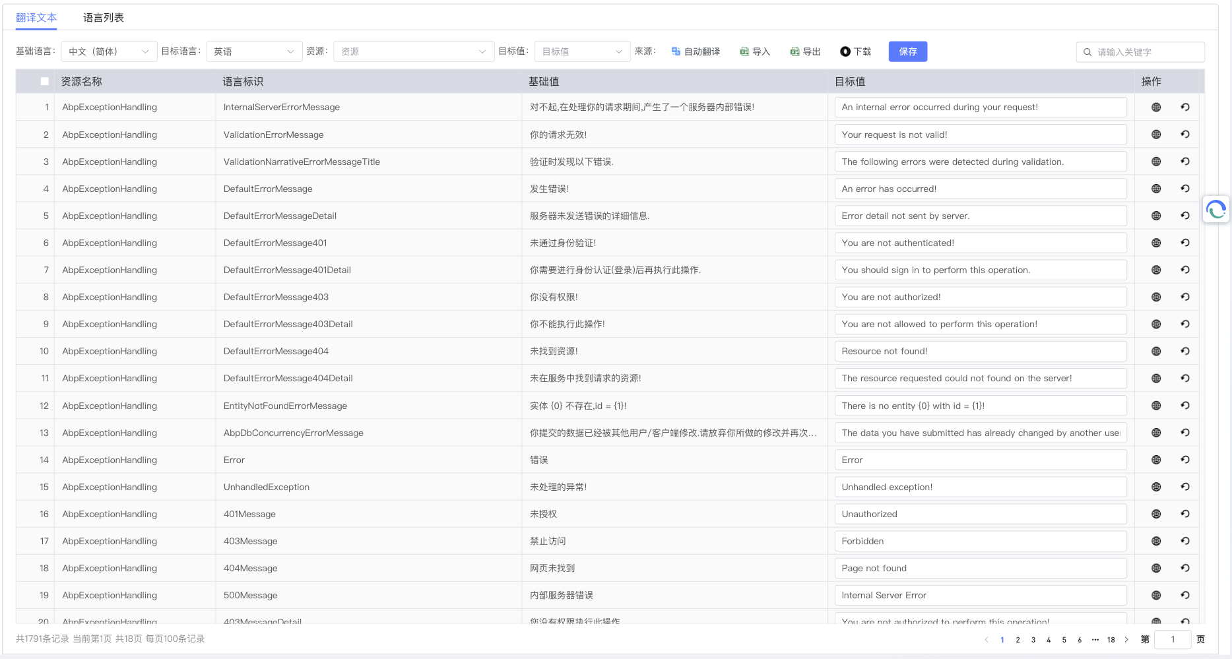Click globe icon in DefaultErrorMessage401 row
This screenshot has height=659, width=1232.
pos(1155,243)
